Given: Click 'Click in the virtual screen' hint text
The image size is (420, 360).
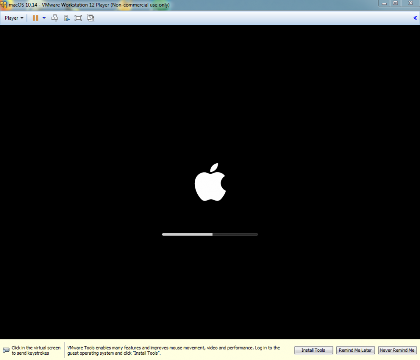Looking at the screenshot, I should pyautogui.click(x=36, y=350).
